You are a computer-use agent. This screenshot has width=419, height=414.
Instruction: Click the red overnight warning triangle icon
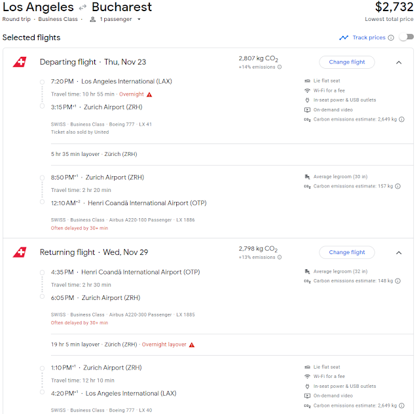pyautogui.click(x=149, y=94)
